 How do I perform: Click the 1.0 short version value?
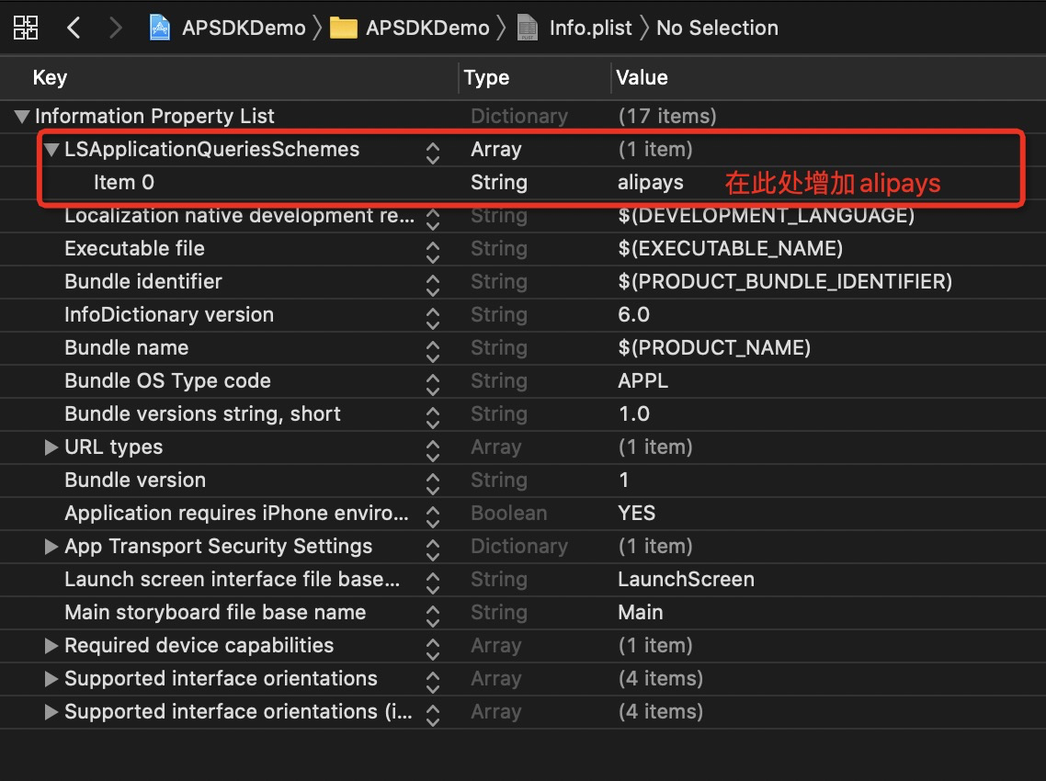pyautogui.click(x=633, y=414)
